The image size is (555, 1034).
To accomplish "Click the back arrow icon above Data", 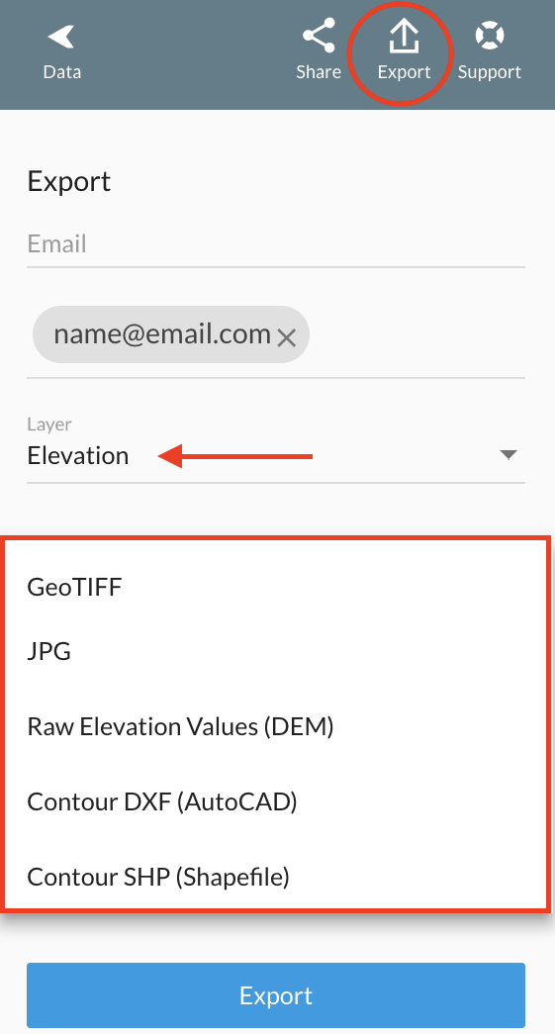I will 61,37.
